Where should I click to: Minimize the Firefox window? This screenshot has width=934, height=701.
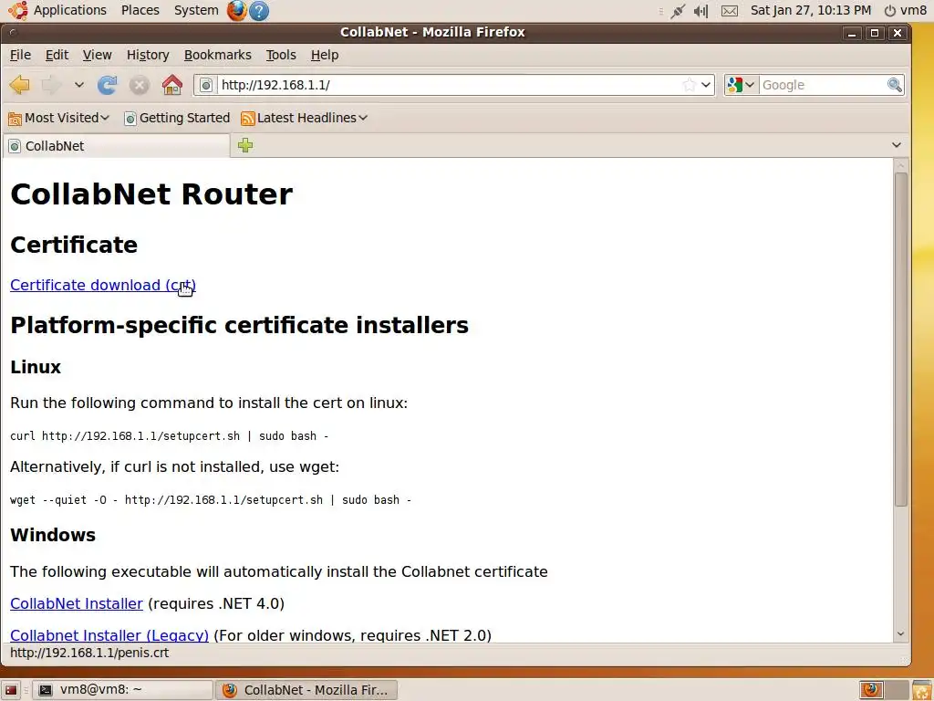pos(853,33)
